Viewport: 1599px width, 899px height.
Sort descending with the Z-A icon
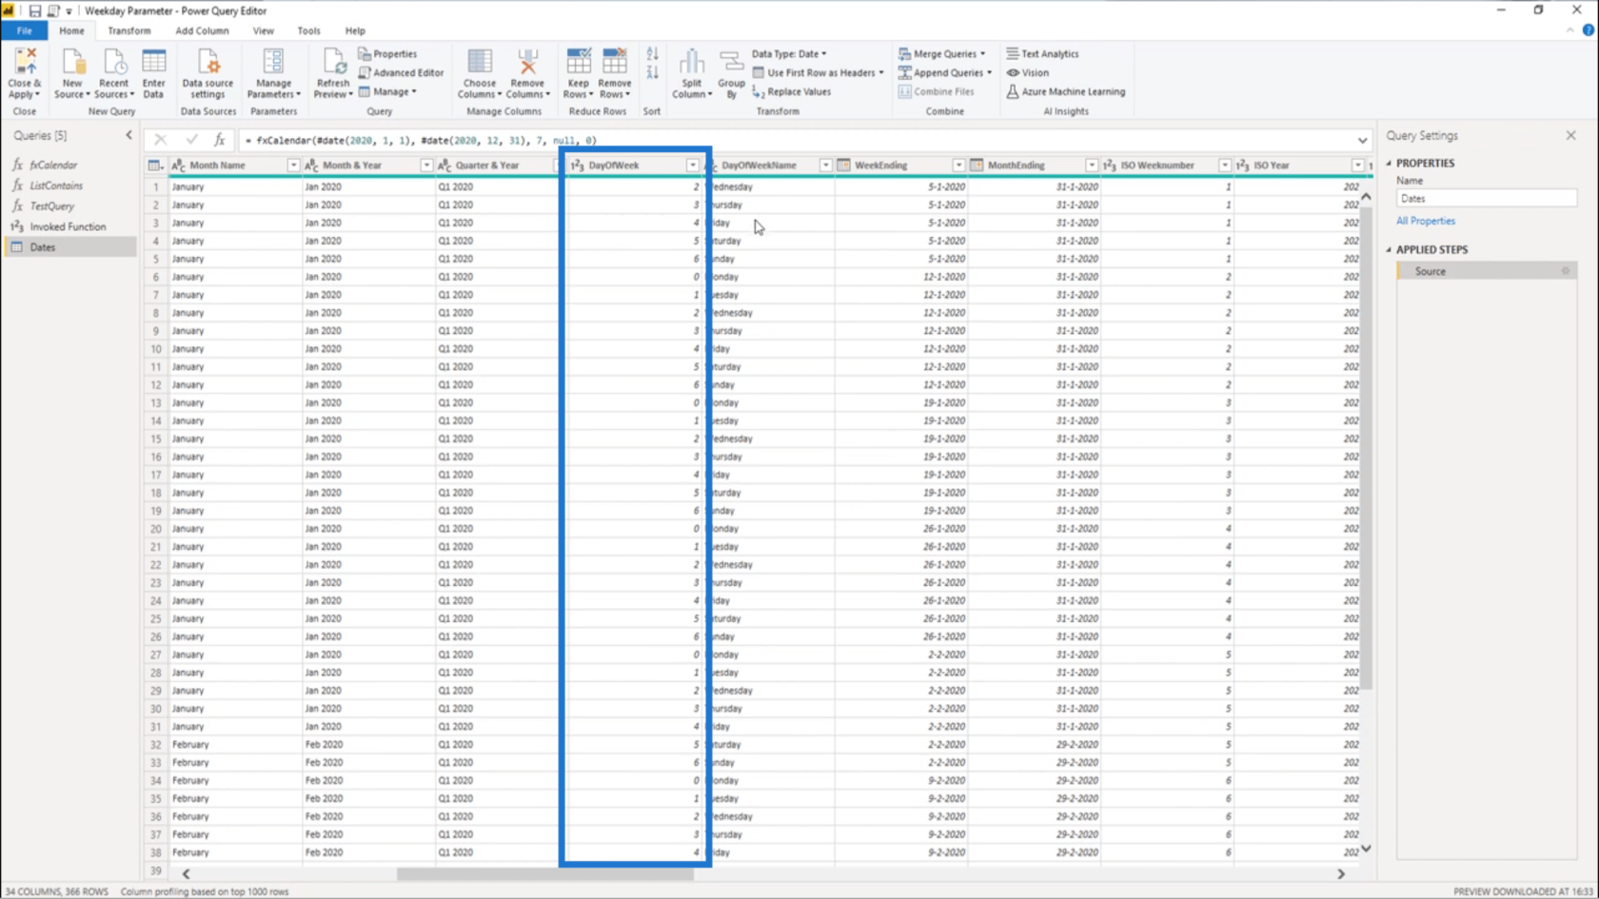coord(652,73)
